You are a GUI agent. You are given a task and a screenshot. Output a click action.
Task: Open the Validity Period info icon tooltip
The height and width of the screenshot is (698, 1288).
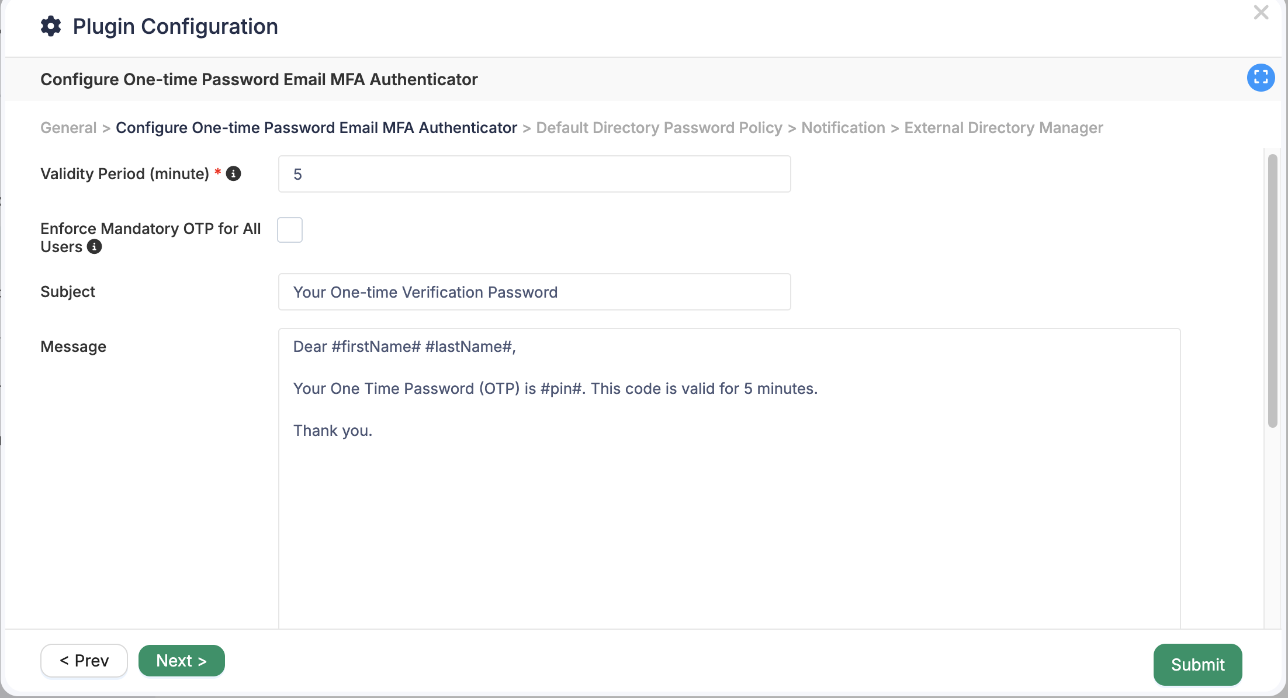click(x=233, y=173)
